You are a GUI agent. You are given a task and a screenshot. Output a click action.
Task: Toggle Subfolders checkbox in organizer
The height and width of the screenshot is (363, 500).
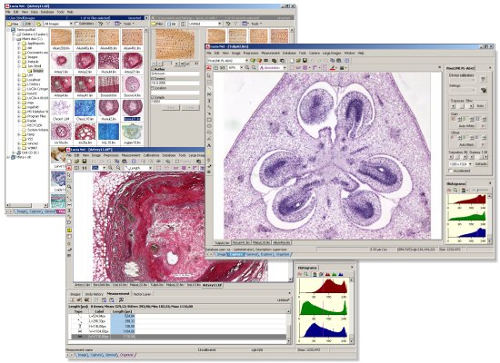click(x=76, y=24)
